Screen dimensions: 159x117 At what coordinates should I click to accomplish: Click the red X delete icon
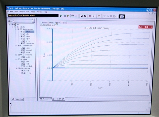click(x=90, y=16)
